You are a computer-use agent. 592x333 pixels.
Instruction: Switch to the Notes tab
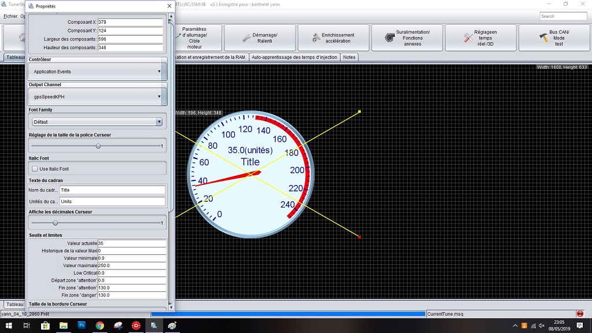[349, 57]
